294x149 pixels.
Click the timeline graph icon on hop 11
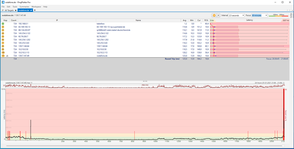[7, 56]
